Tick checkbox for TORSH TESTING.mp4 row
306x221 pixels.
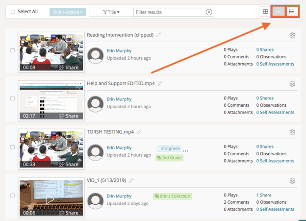point(13,147)
